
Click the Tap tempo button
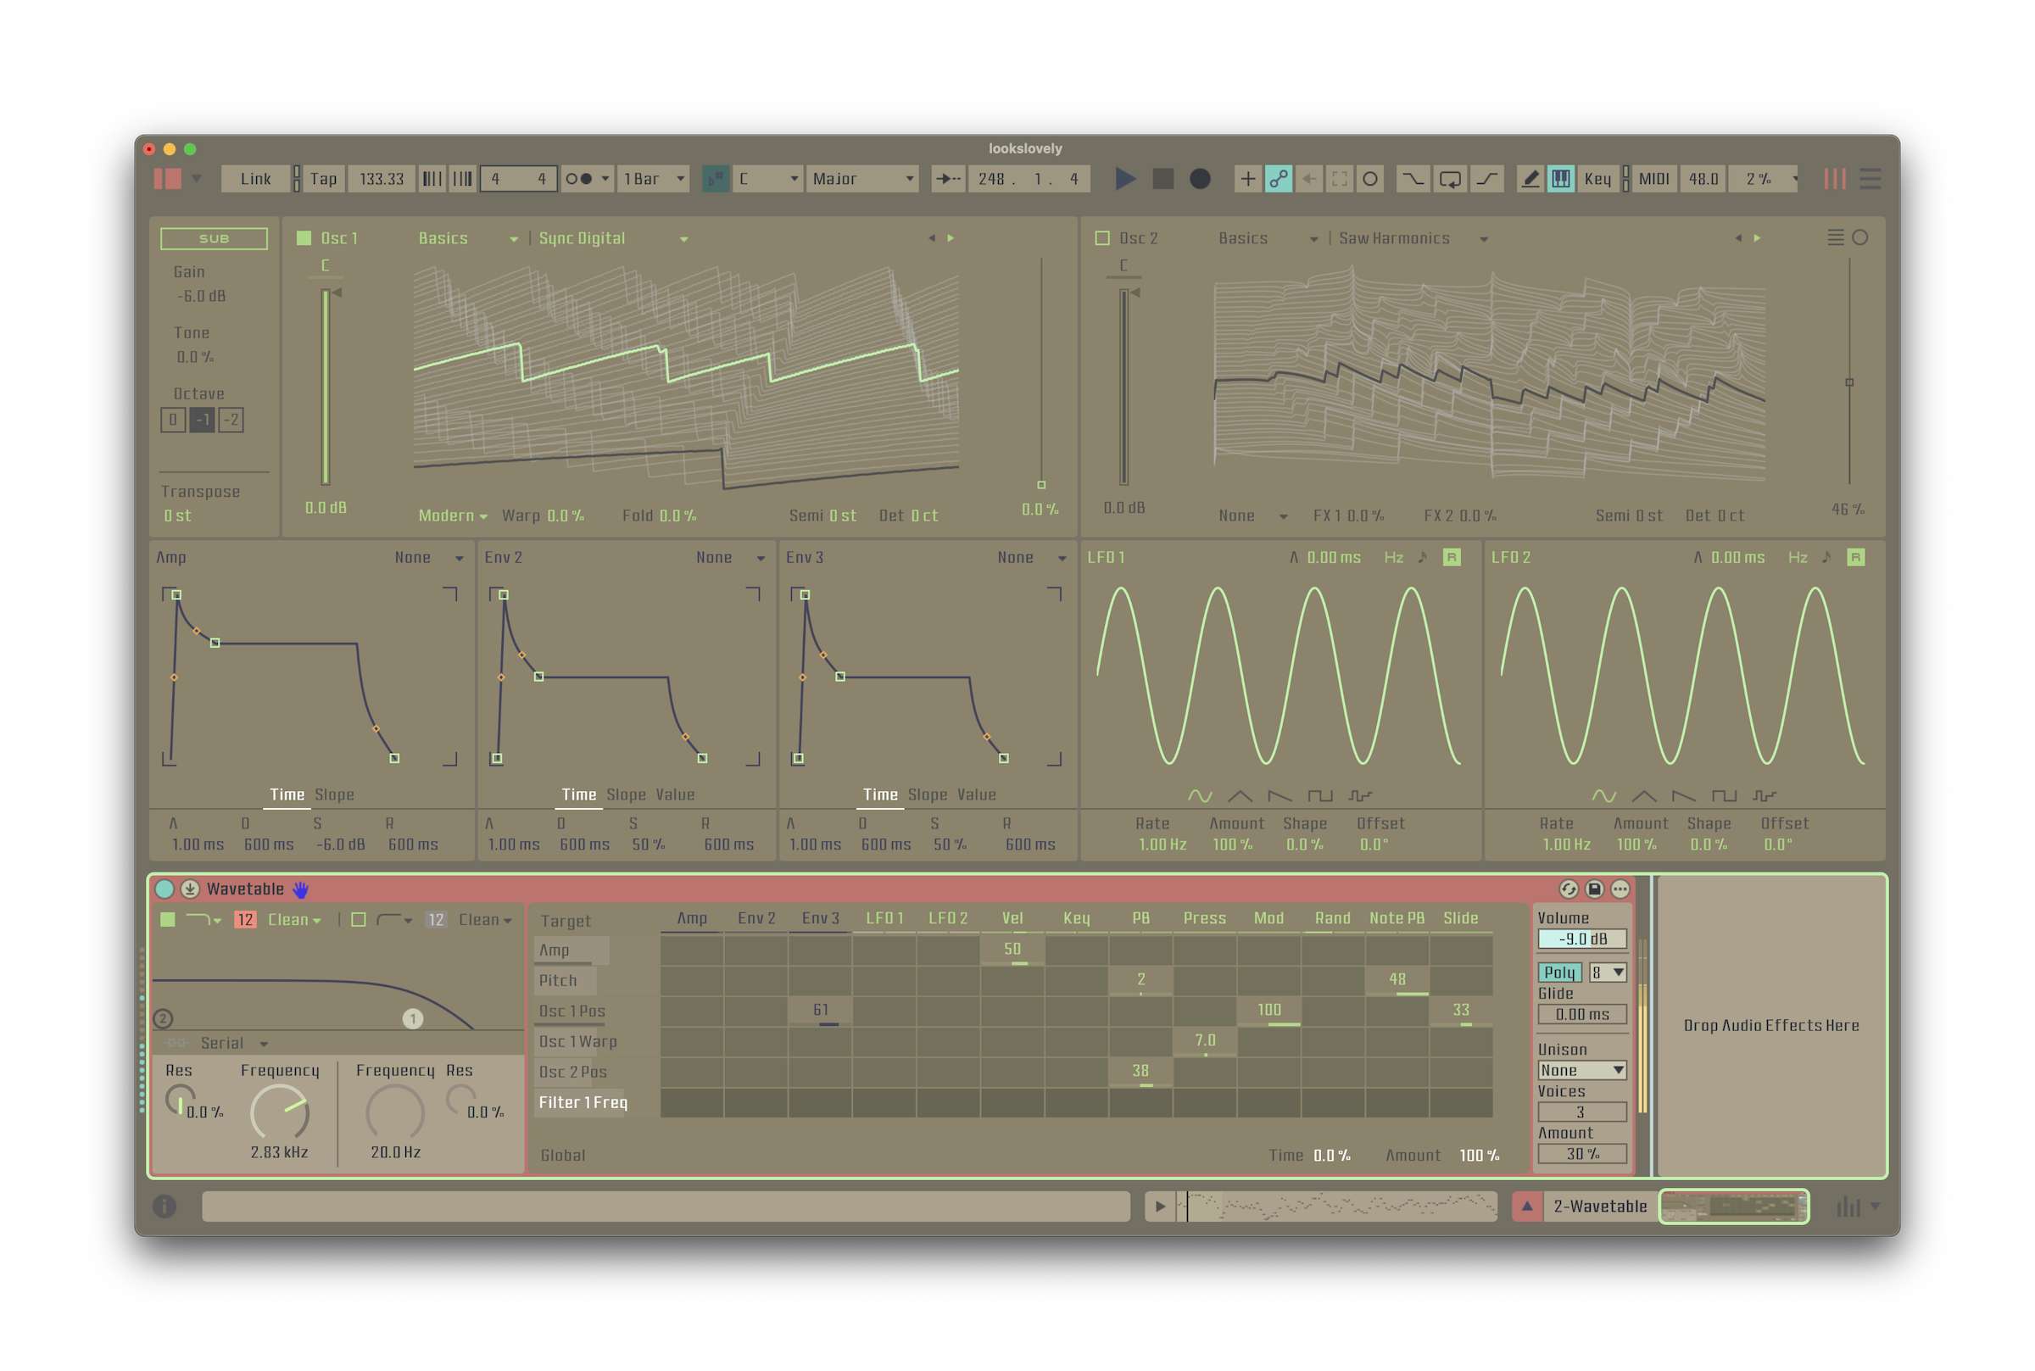click(322, 178)
